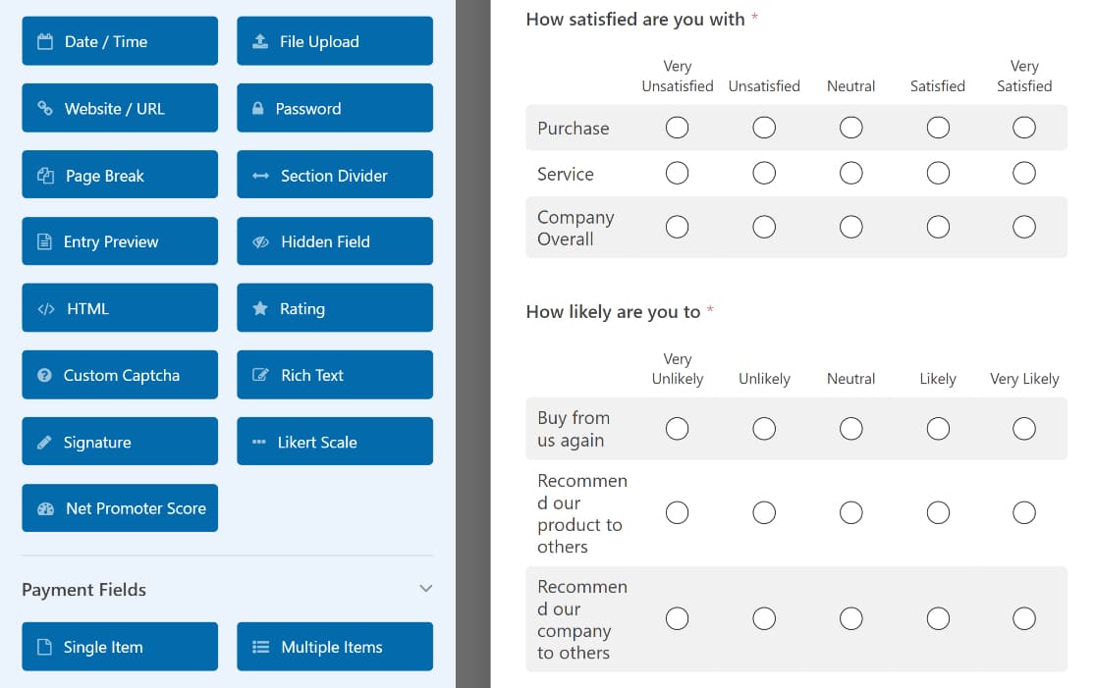The height and width of the screenshot is (688, 1096).
Task: Select Likely for Recommend our product to others
Action: (937, 512)
